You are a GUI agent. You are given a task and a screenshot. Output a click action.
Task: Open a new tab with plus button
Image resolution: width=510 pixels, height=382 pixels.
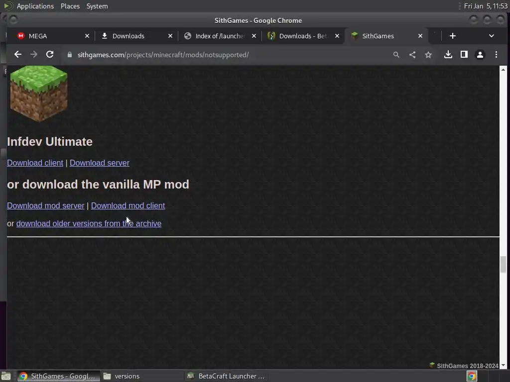pyautogui.click(x=452, y=36)
